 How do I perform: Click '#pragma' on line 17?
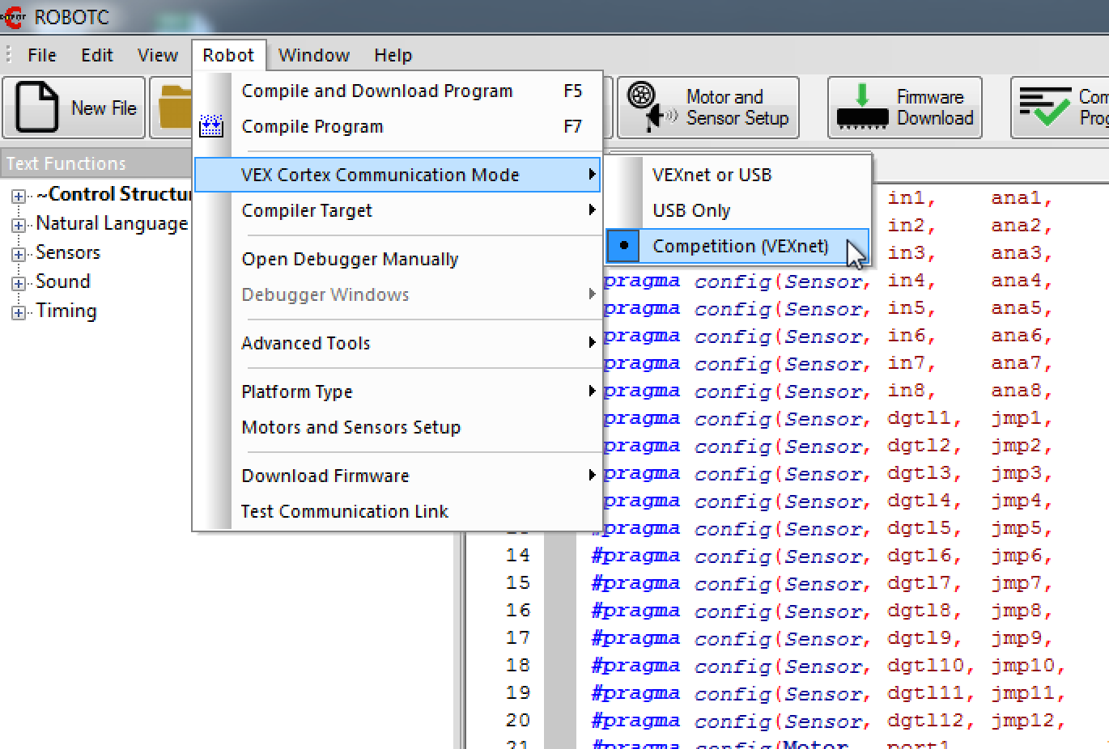pos(635,638)
